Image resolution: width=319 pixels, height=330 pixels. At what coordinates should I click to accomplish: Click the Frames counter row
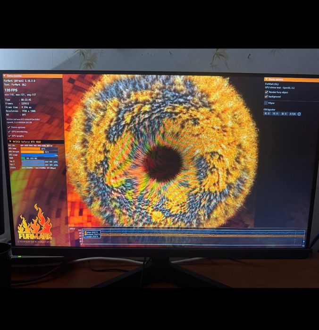(17, 103)
